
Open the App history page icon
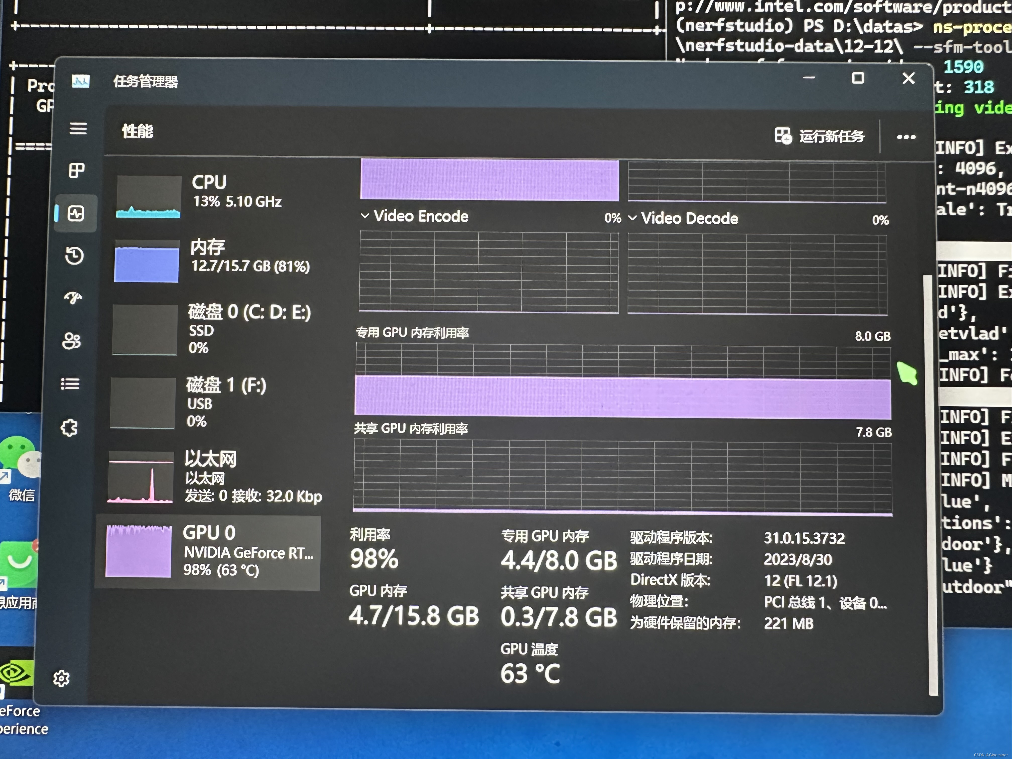point(75,255)
